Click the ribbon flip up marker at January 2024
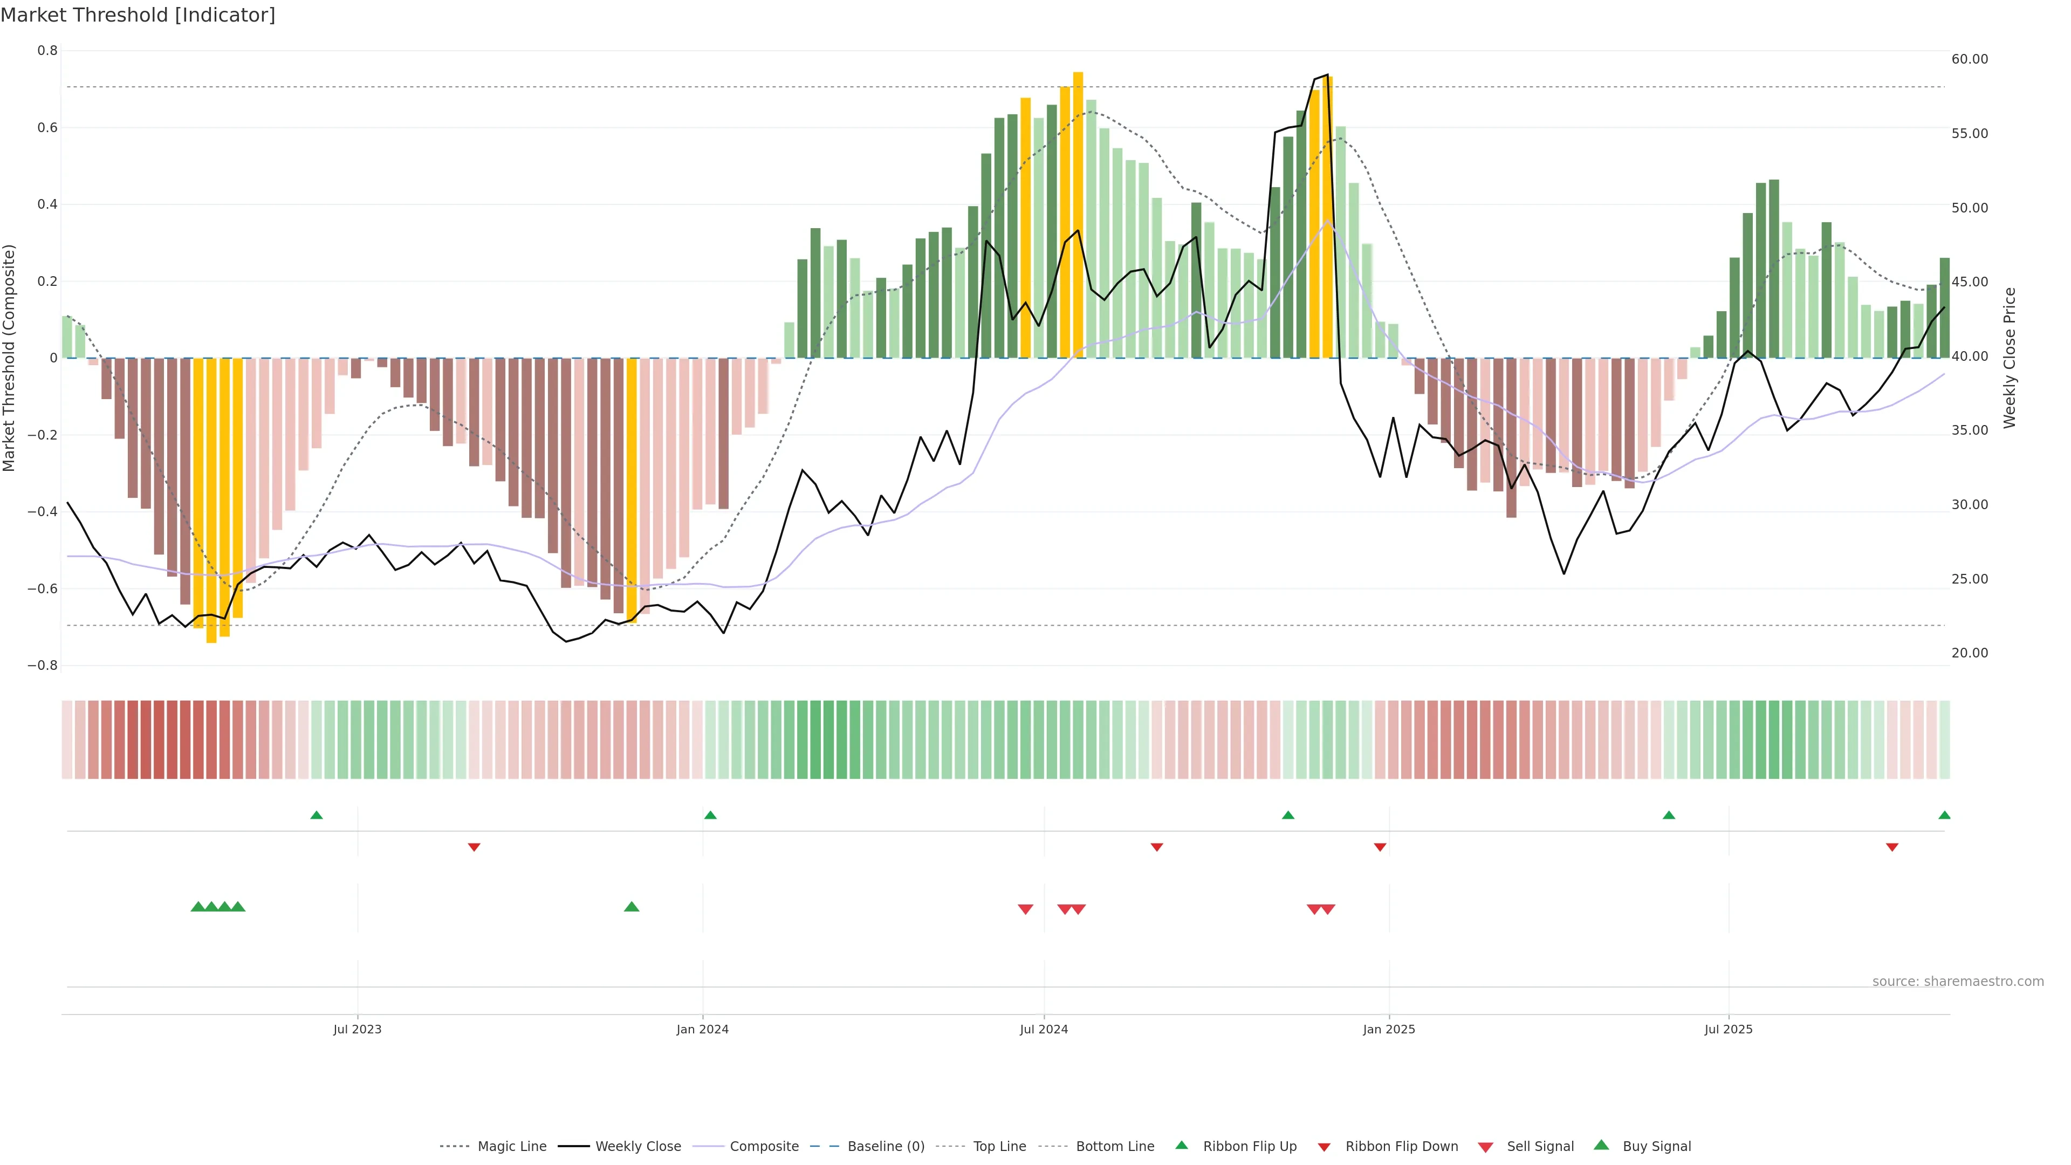Screen dimensions: 2071x1165 tap(710, 815)
